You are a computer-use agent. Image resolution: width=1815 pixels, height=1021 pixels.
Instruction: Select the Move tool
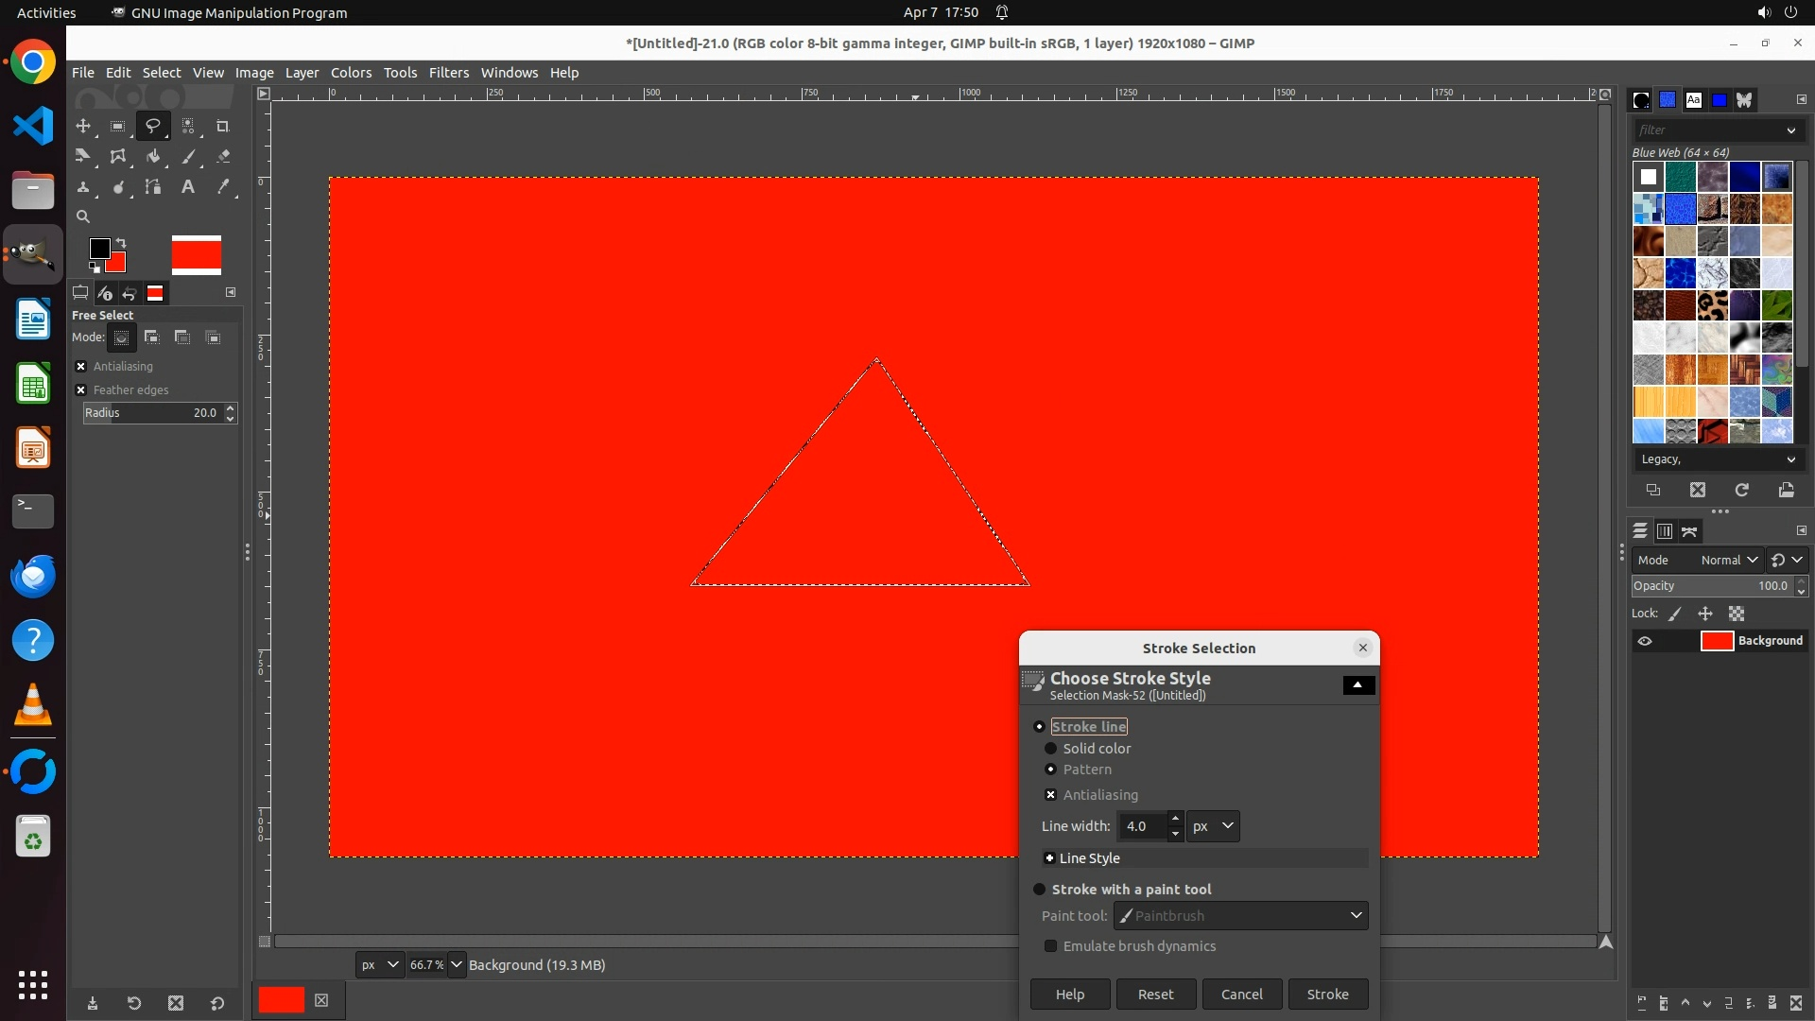point(83,126)
